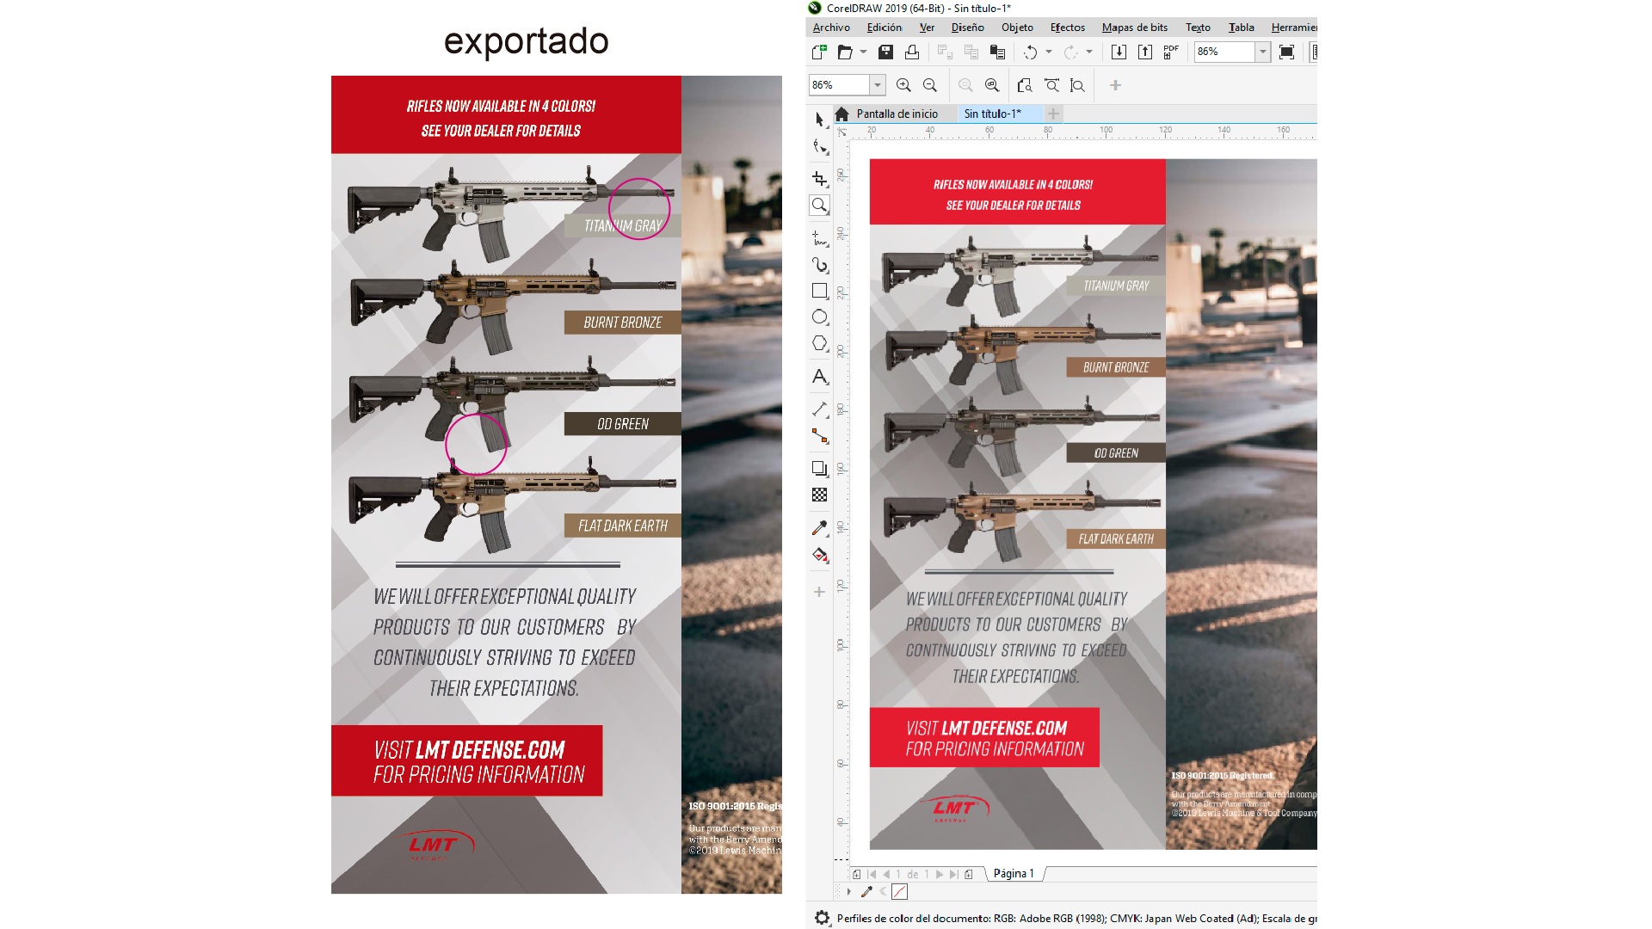Open the Ver menu
Screen dimensions: 1652x929
click(927, 28)
